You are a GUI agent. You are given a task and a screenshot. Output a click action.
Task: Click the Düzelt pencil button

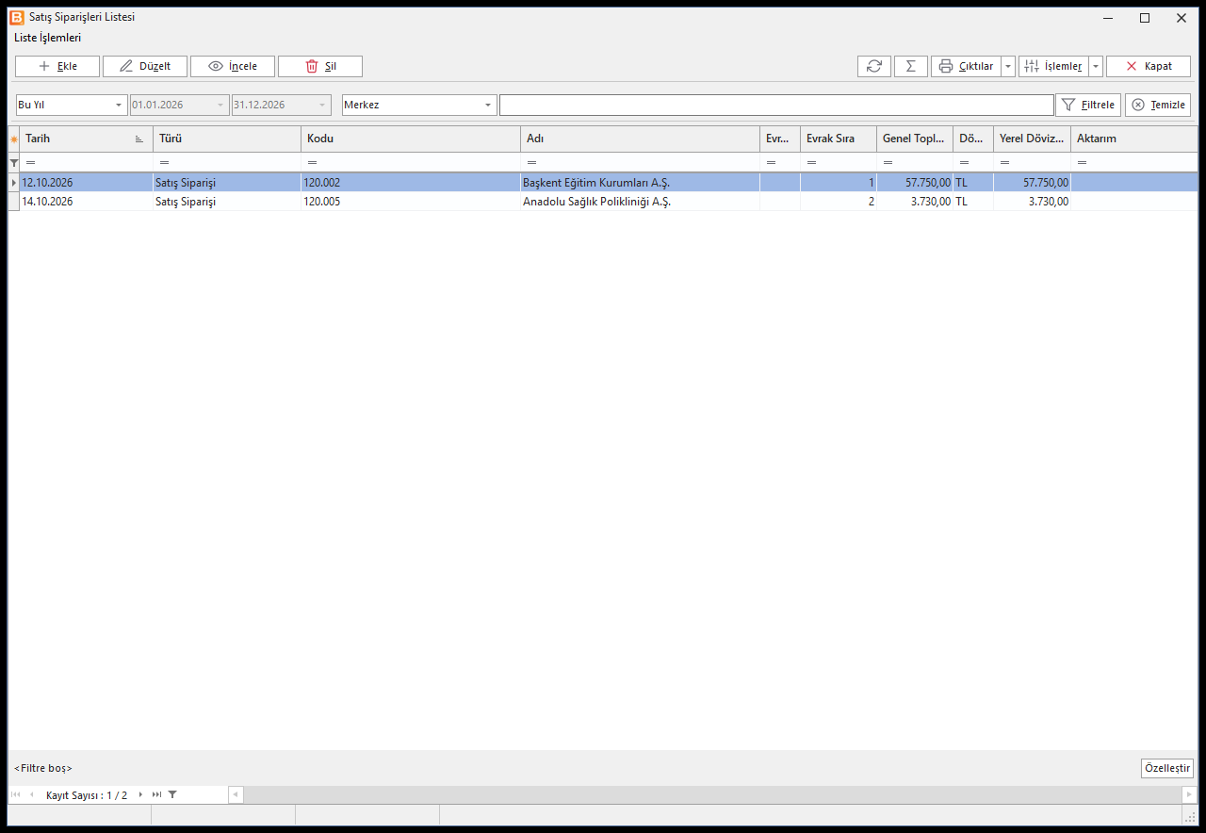click(145, 66)
